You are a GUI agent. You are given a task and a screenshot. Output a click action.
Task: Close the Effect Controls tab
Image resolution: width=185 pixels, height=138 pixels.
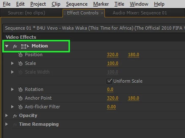click(x=102, y=13)
